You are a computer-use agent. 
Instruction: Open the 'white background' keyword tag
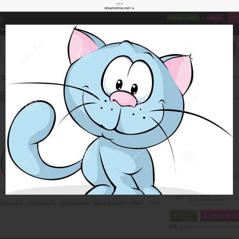click(x=74, y=203)
